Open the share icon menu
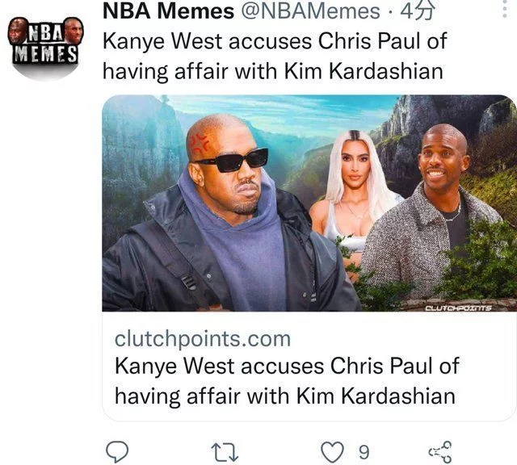517x465 pixels. pyautogui.click(x=440, y=452)
